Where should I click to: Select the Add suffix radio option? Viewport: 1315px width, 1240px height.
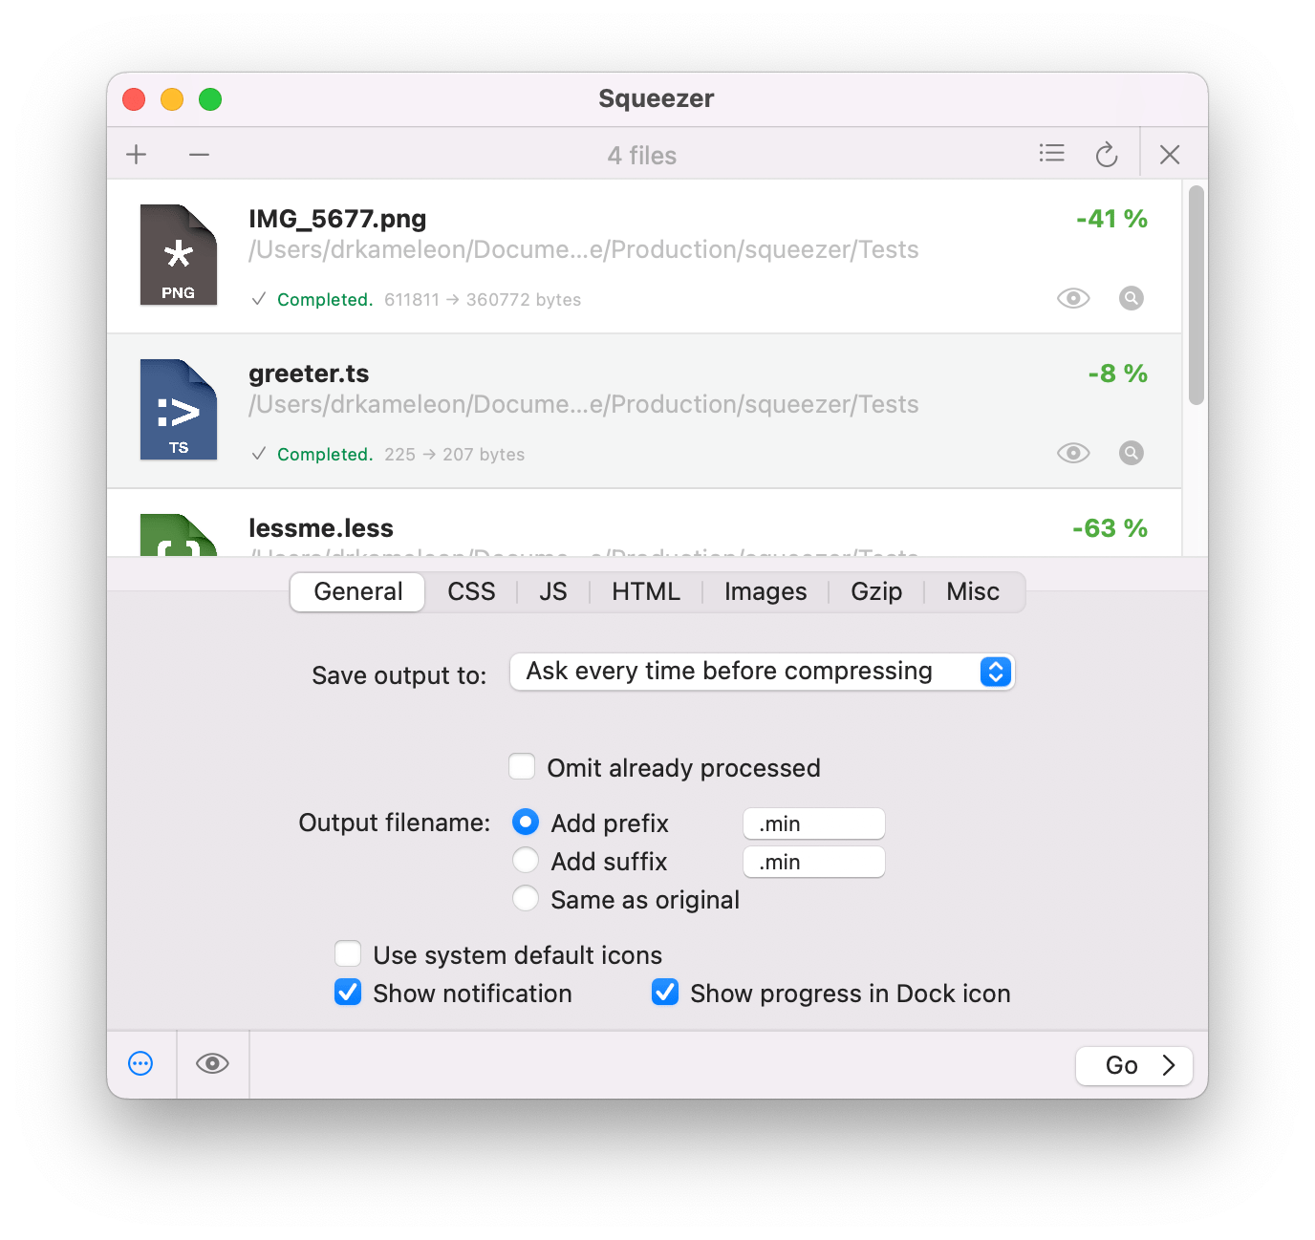[x=526, y=860]
